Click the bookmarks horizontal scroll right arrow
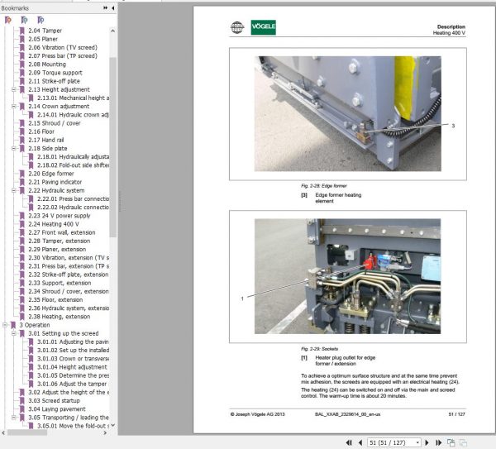This screenshot has width=496, height=449. [x=105, y=432]
